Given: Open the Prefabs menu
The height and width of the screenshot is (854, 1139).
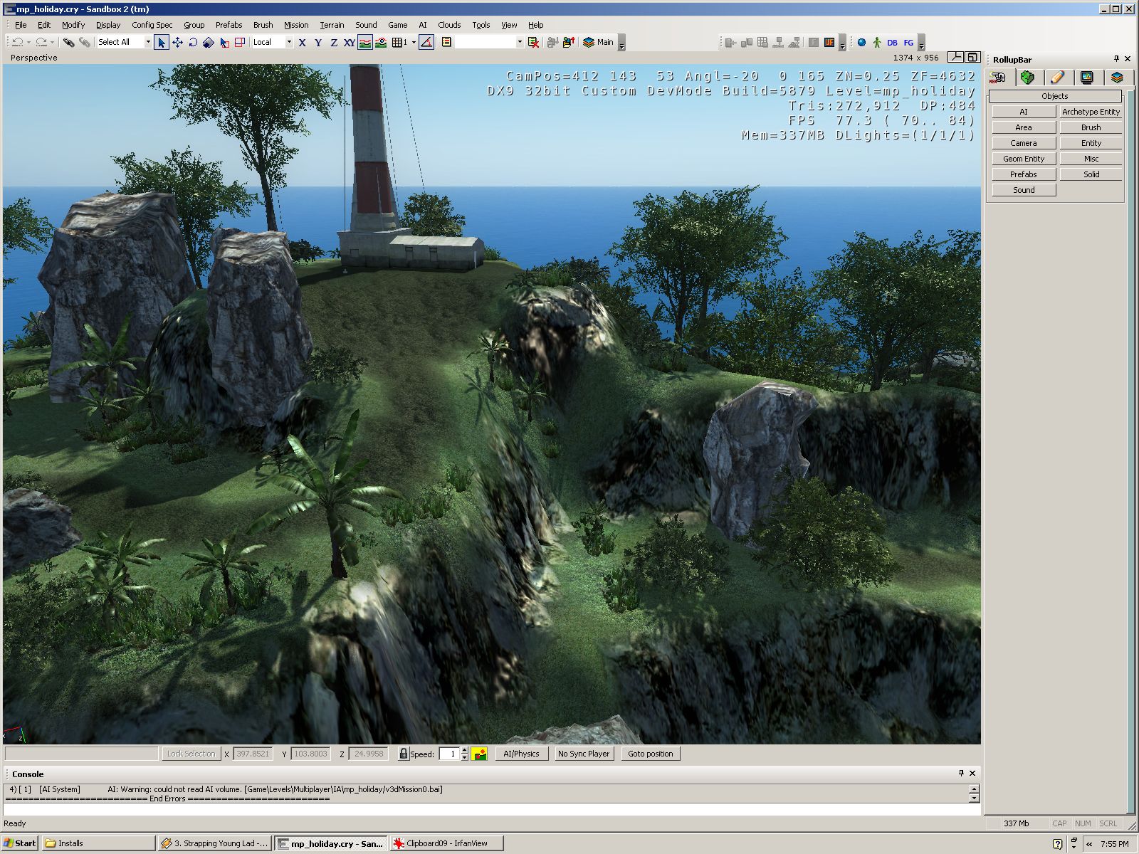Looking at the screenshot, I should tap(229, 25).
